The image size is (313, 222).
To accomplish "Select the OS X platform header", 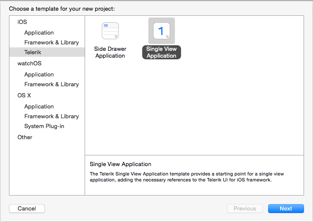I will [x=24, y=95].
